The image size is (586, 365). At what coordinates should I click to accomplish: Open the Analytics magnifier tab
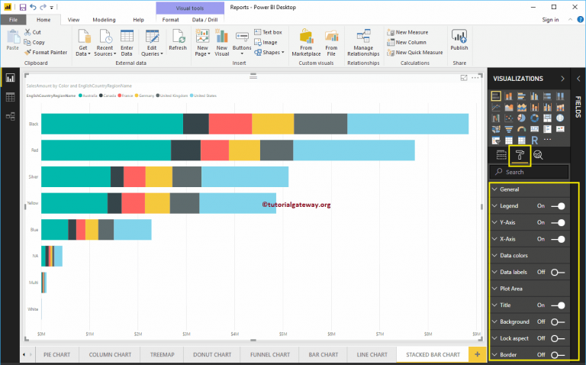click(538, 155)
